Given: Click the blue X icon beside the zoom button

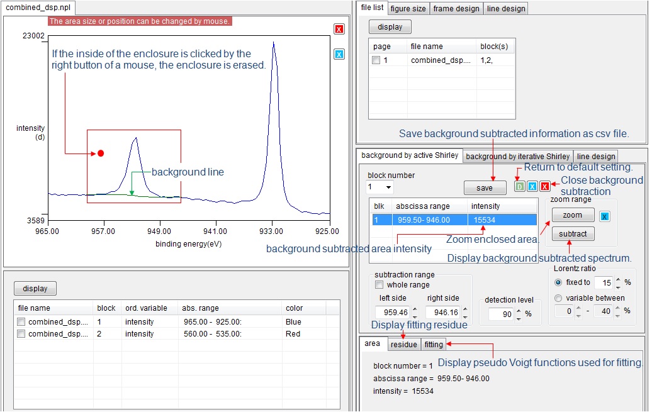Looking at the screenshot, I should [x=605, y=216].
